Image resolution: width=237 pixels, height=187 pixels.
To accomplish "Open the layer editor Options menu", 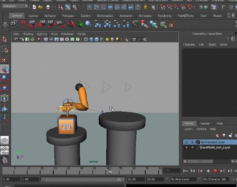I will click(201, 129).
